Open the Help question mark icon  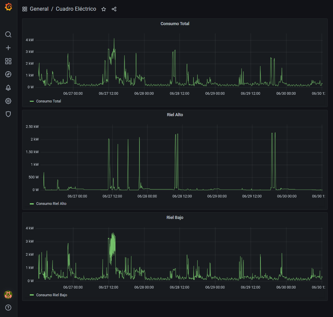tap(8, 308)
